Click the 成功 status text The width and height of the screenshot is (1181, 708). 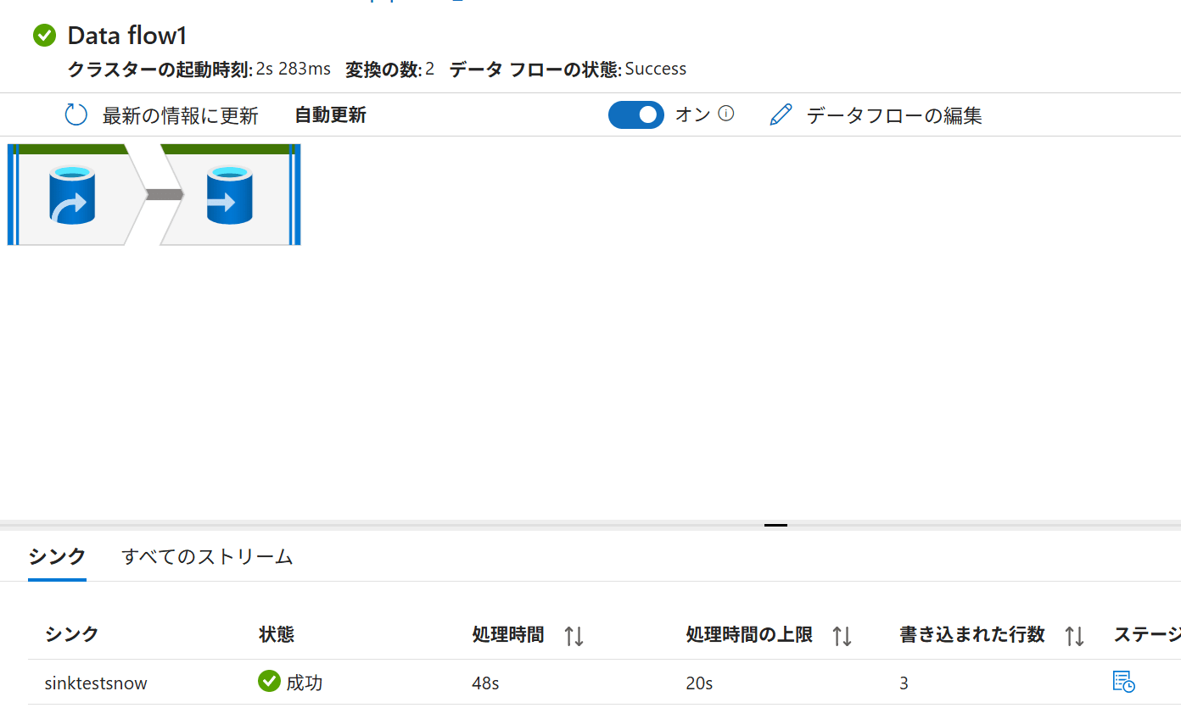coord(304,683)
